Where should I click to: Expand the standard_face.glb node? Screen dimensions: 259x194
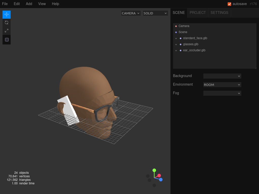pos(176,38)
